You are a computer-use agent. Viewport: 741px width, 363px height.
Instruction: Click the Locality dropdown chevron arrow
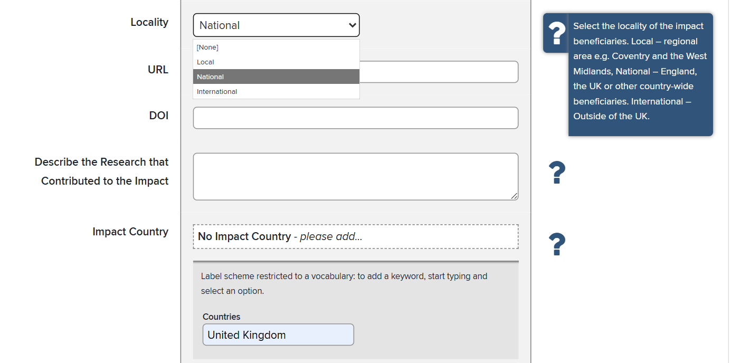352,25
